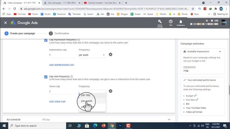Remove the view cap row with X

coord(110,91)
